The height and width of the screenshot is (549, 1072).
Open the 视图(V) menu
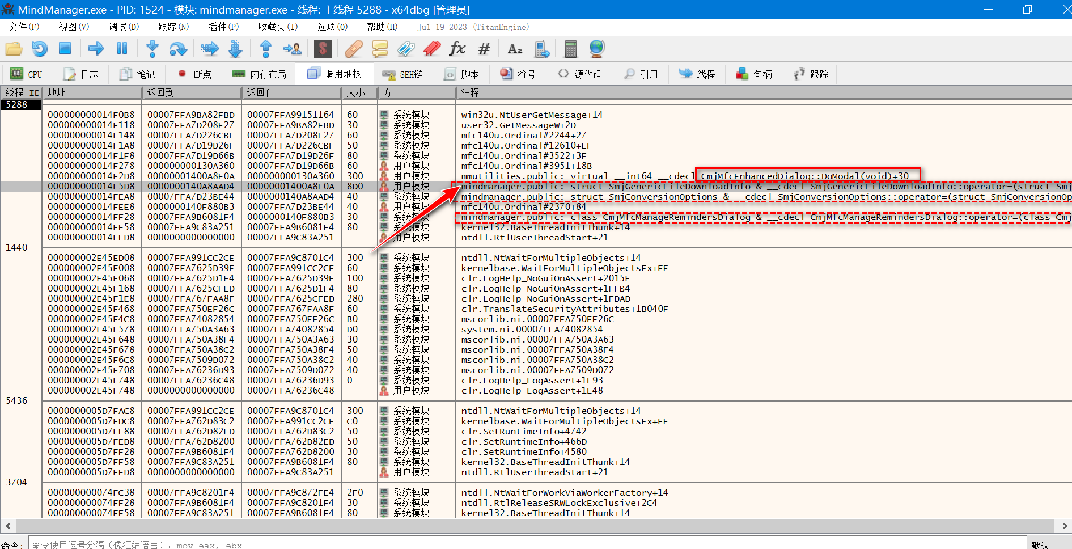click(x=74, y=27)
